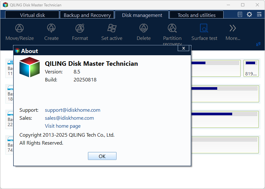Select Disk management tab

point(142,15)
